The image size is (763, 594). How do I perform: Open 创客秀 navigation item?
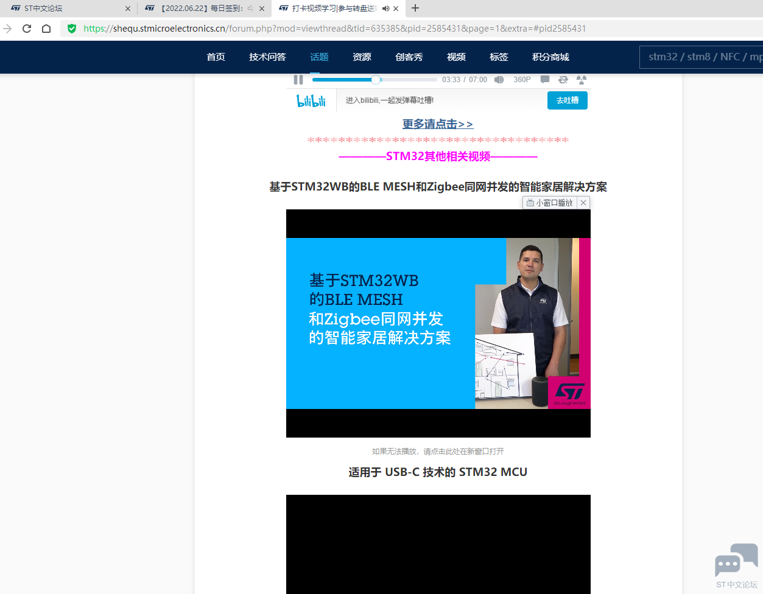[x=409, y=57]
